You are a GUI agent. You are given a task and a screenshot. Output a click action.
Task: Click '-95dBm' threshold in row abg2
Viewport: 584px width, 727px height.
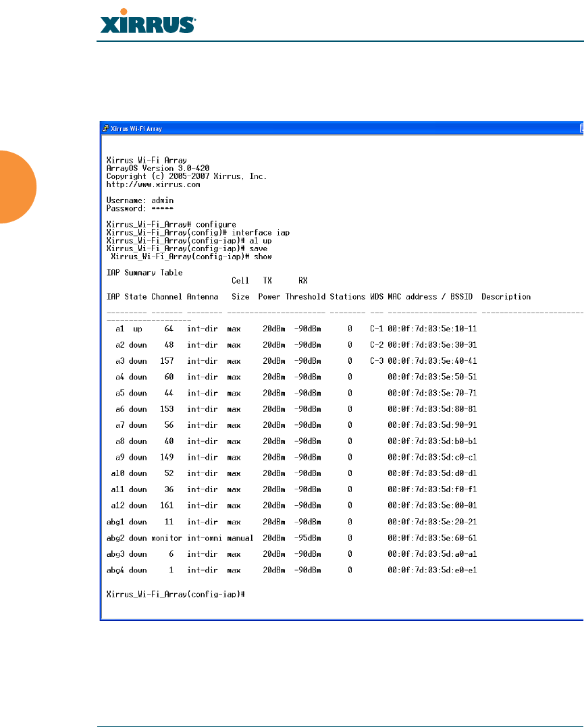(308, 538)
